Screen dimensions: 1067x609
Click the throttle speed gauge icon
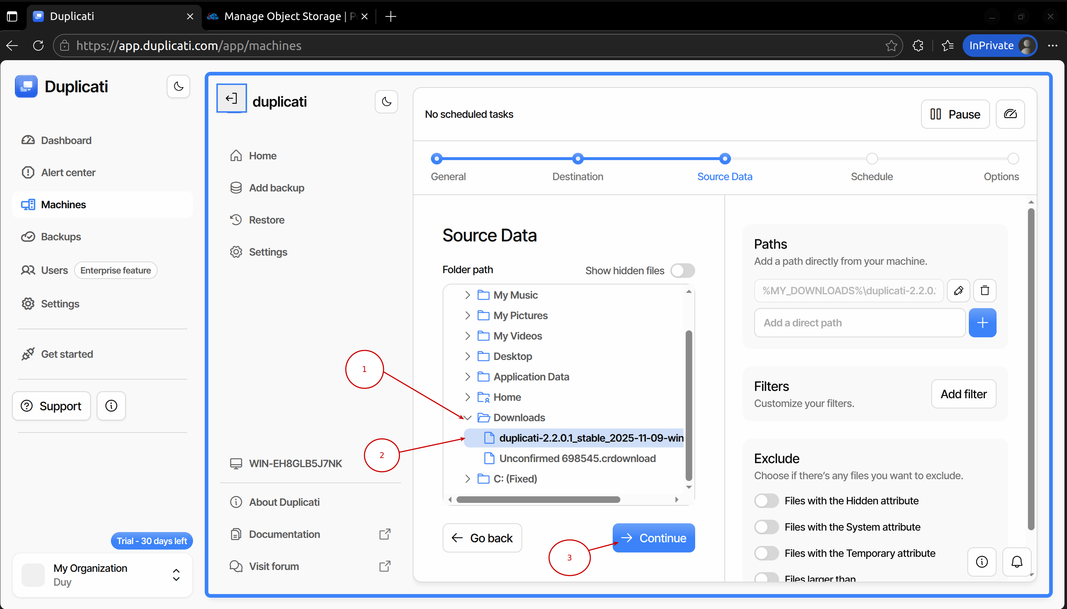(x=1010, y=114)
